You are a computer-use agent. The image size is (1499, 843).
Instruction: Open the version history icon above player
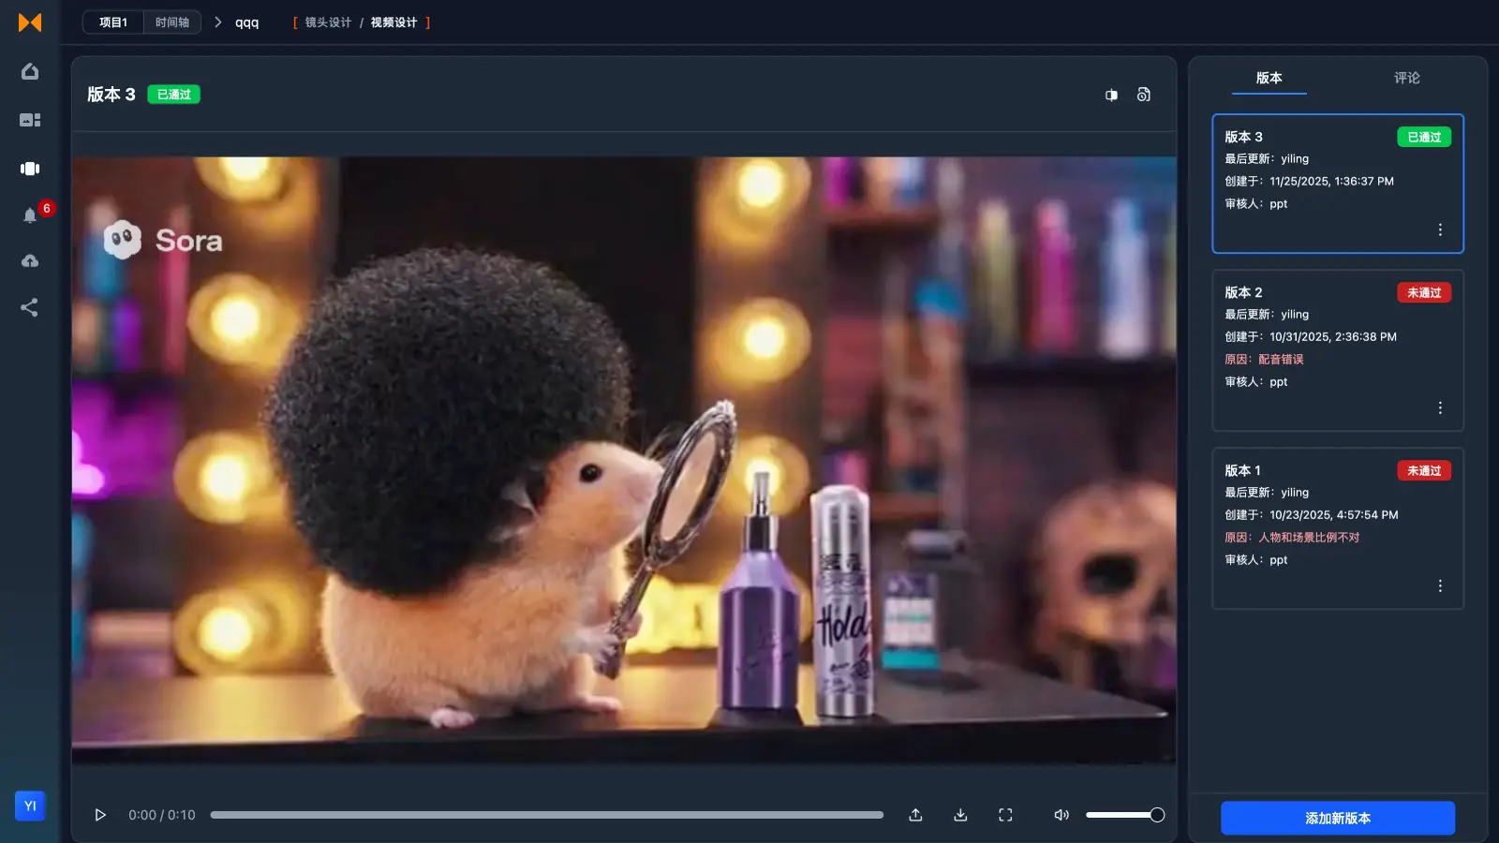coord(1144,95)
